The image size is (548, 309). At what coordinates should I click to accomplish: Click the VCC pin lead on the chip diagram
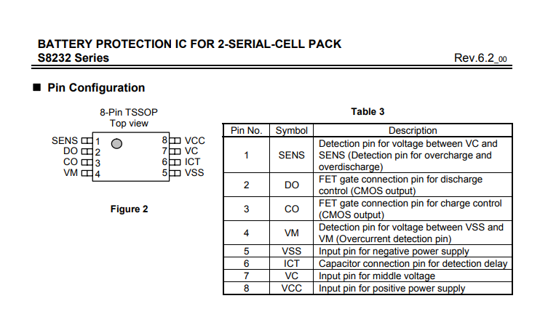pyautogui.click(x=175, y=141)
